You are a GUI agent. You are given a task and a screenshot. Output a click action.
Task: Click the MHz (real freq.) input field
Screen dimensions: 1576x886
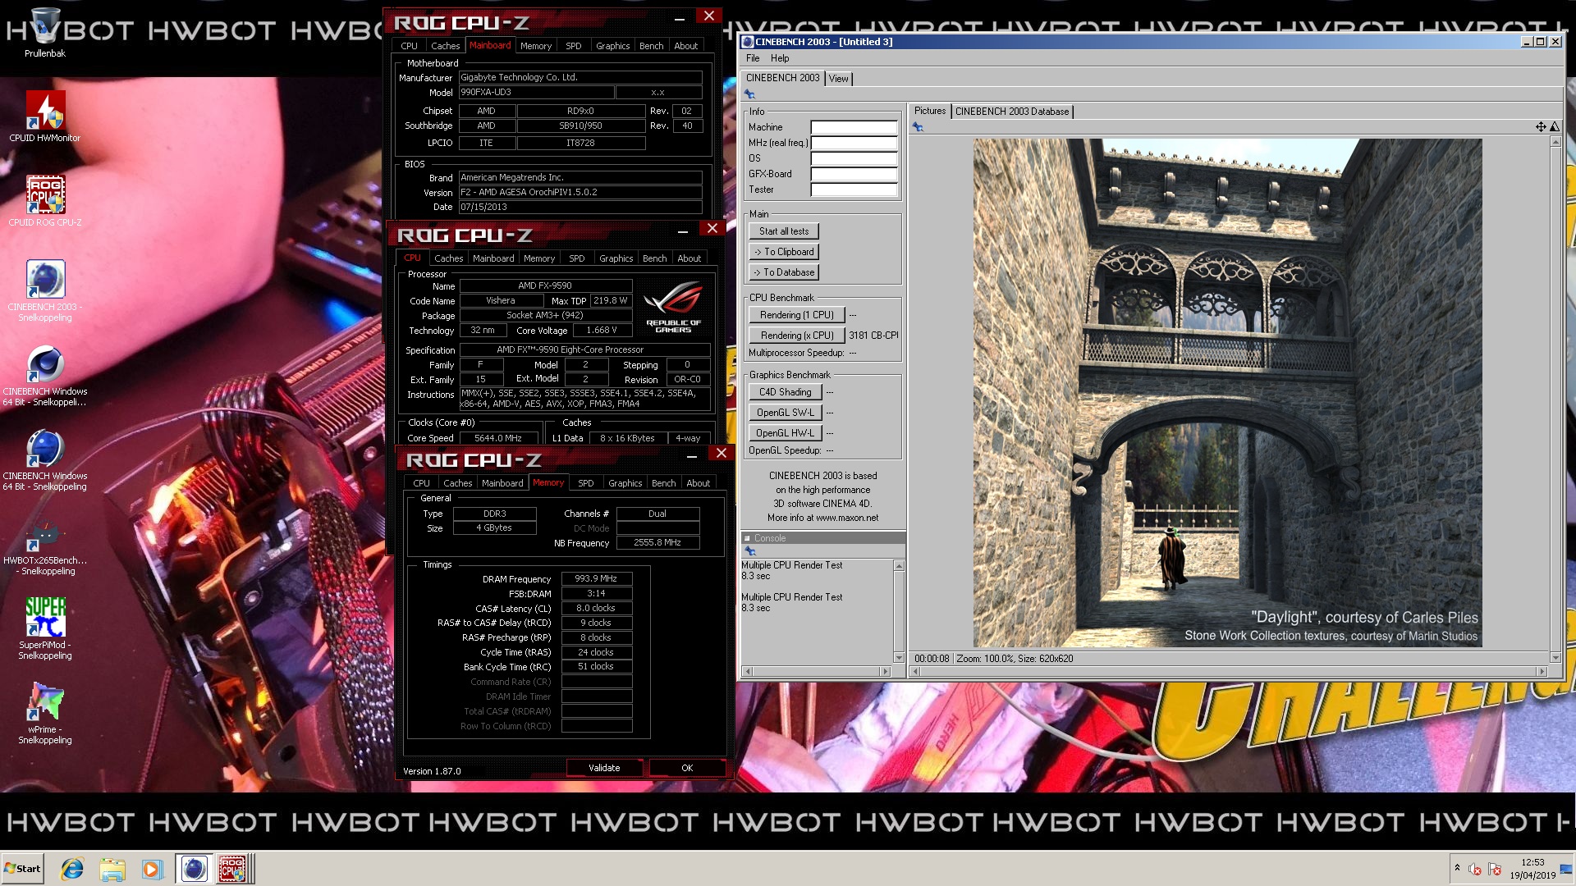coord(854,143)
